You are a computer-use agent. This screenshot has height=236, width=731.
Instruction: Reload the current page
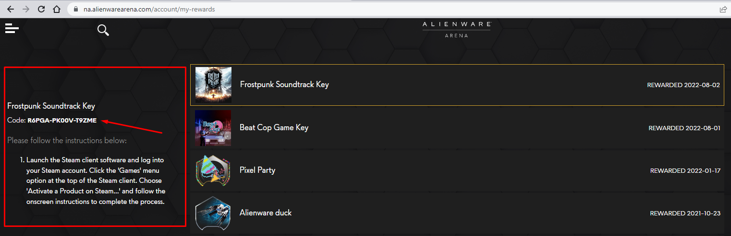(x=41, y=9)
